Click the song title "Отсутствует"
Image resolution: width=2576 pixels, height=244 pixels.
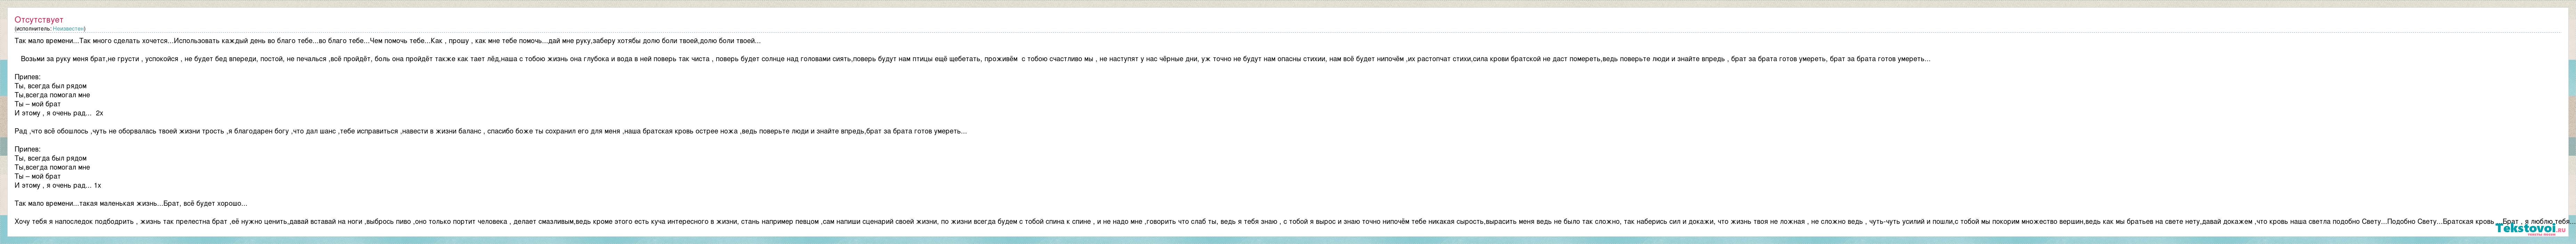[39, 20]
